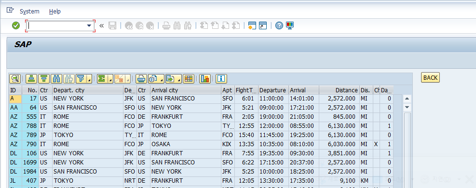Click the Subtotals icon
The image size is (476, 188).
(x=119, y=79)
